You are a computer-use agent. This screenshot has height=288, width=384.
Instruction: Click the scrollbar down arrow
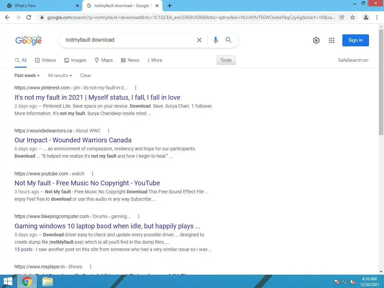click(x=381, y=272)
